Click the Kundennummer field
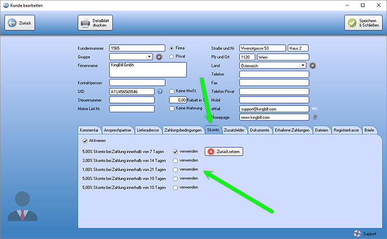The image size is (387, 239). (x=137, y=48)
